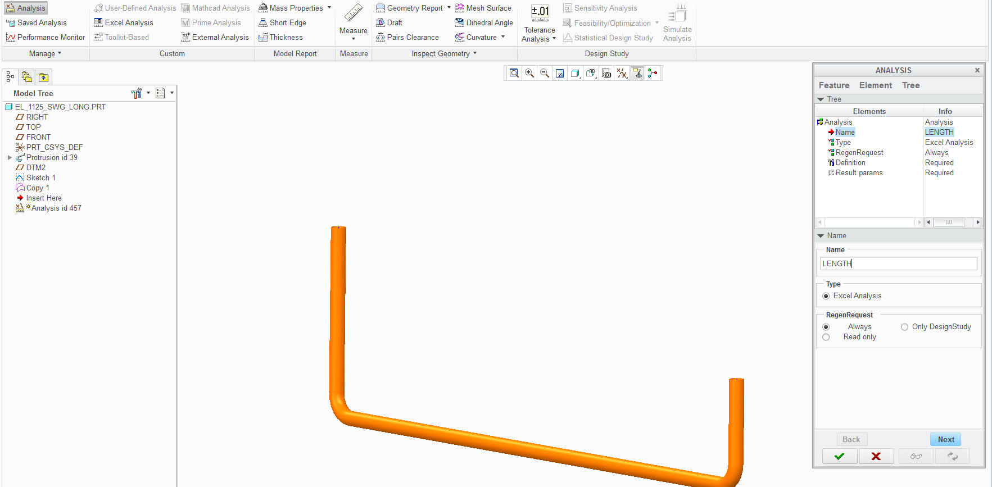This screenshot has height=487, width=992.
Task: Select Analysis id 457 in Model Tree
Action: click(x=56, y=208)
